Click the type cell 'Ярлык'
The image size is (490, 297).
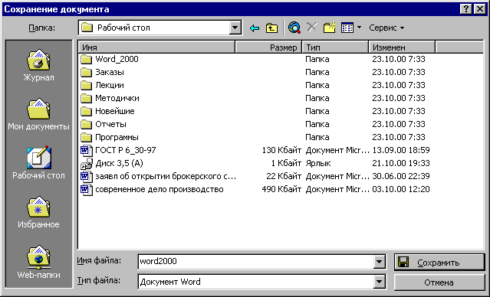[x=318, y=164]
